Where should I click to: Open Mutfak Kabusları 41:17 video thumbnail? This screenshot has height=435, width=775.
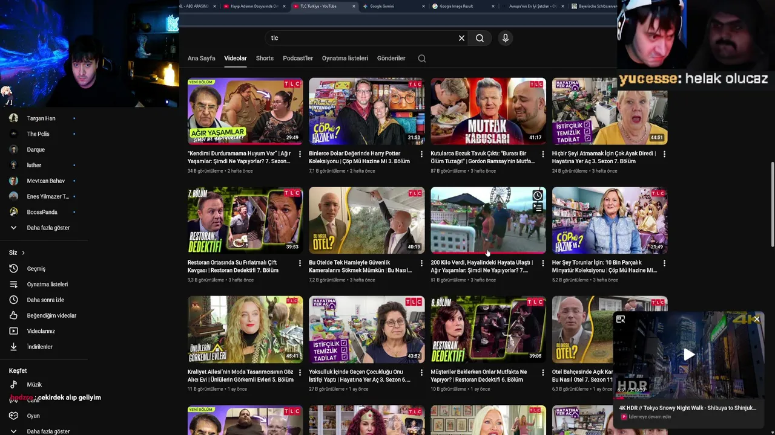488,111
